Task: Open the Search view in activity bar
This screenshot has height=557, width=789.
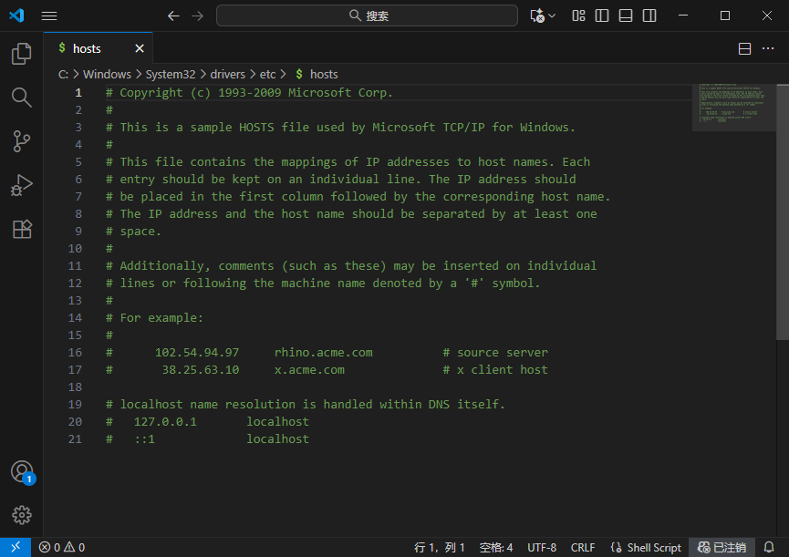Action: 21,98
